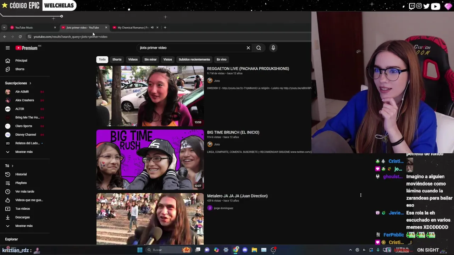This screenshot has width=454, height=255.
Task: Open the tab search dropdown arrow
Action: tap(4, 27)
